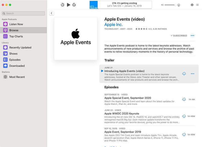
Task: Click the JUNE 22 · VIDEO date label
Action: (113, 110)
